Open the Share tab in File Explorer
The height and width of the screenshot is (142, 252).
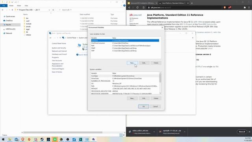[19, 6]
